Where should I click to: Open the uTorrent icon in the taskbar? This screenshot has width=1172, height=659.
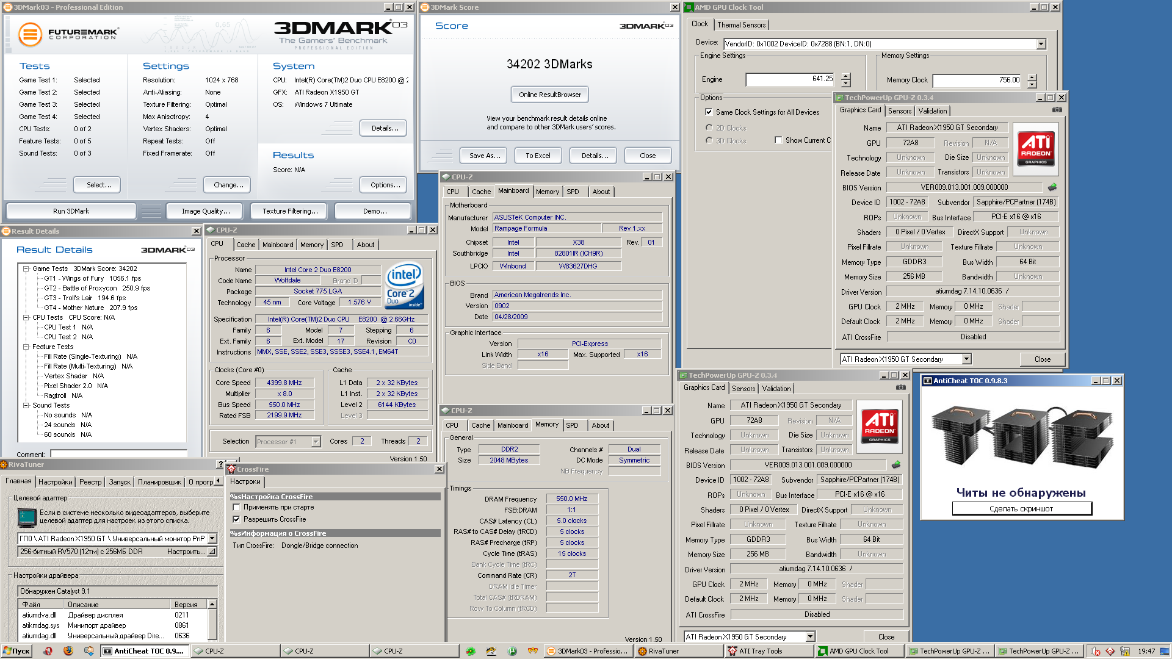pyautogui.click(x=512, y=651)
